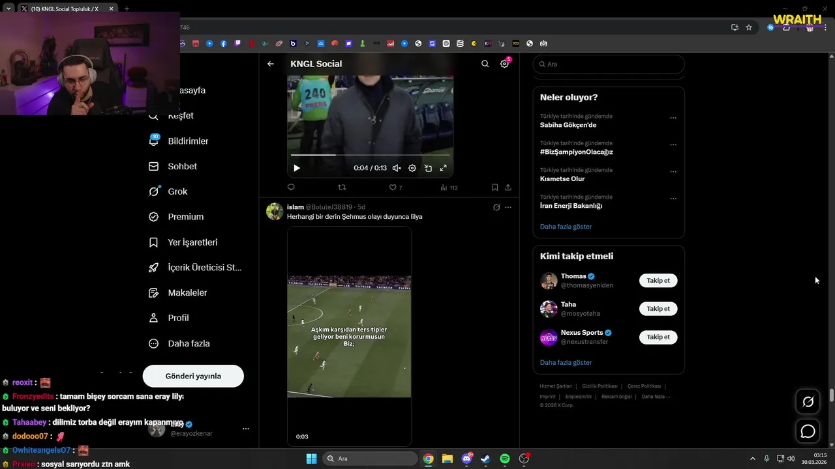Open Makaleler in the sidebar

point(178,293)
